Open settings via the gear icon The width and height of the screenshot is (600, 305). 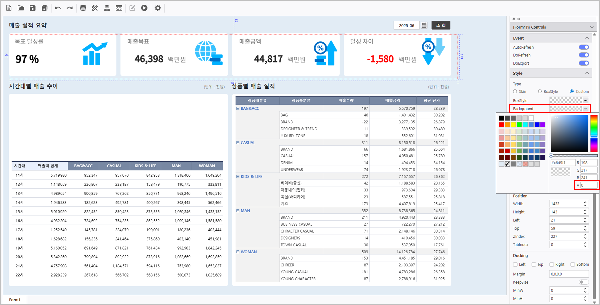coord(158,8)
